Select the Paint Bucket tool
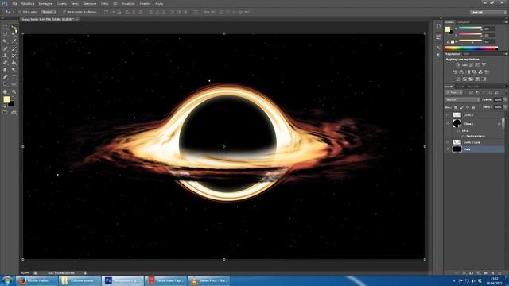 click(14, 63)
